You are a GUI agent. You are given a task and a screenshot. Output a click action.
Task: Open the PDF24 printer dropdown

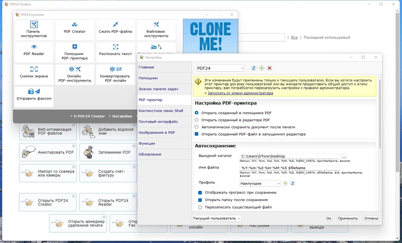coord(220,68)
